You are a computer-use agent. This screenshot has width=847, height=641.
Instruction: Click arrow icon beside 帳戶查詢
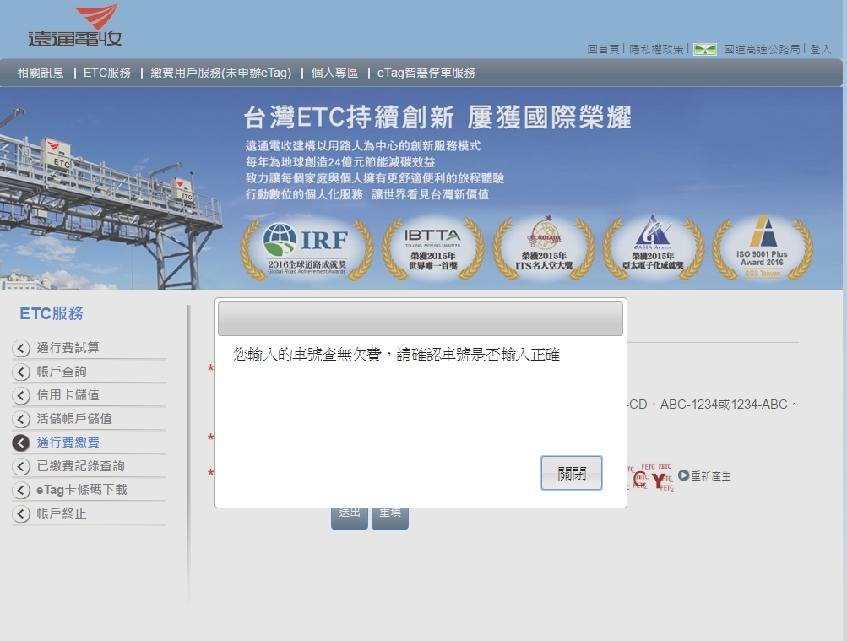click(x=21, y=372)
